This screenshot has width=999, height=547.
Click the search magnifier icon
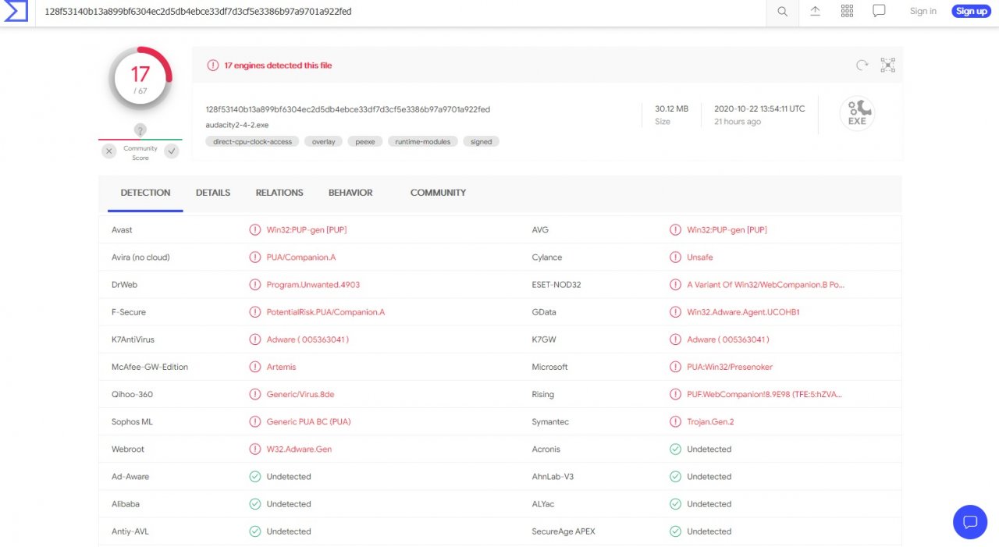782,11
